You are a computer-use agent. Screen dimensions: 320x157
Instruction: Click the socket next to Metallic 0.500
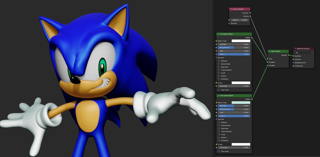pyautogui.click(x=216, y=106)
